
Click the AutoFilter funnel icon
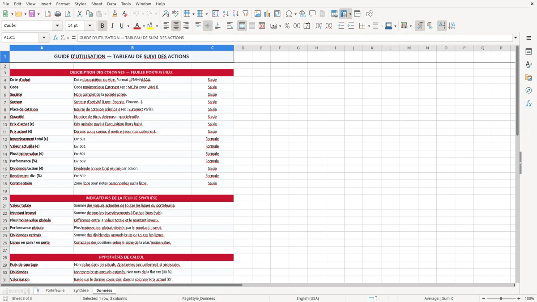(246, 14)
